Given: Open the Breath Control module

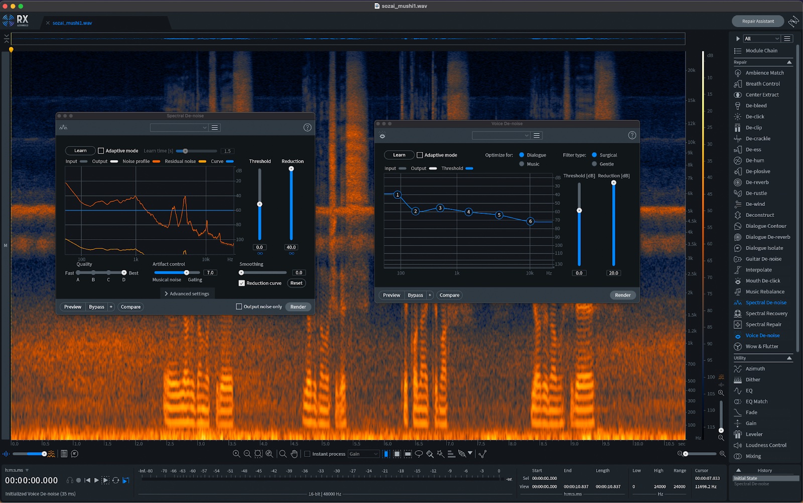Looking at the screenshot, I should (762, 84).
